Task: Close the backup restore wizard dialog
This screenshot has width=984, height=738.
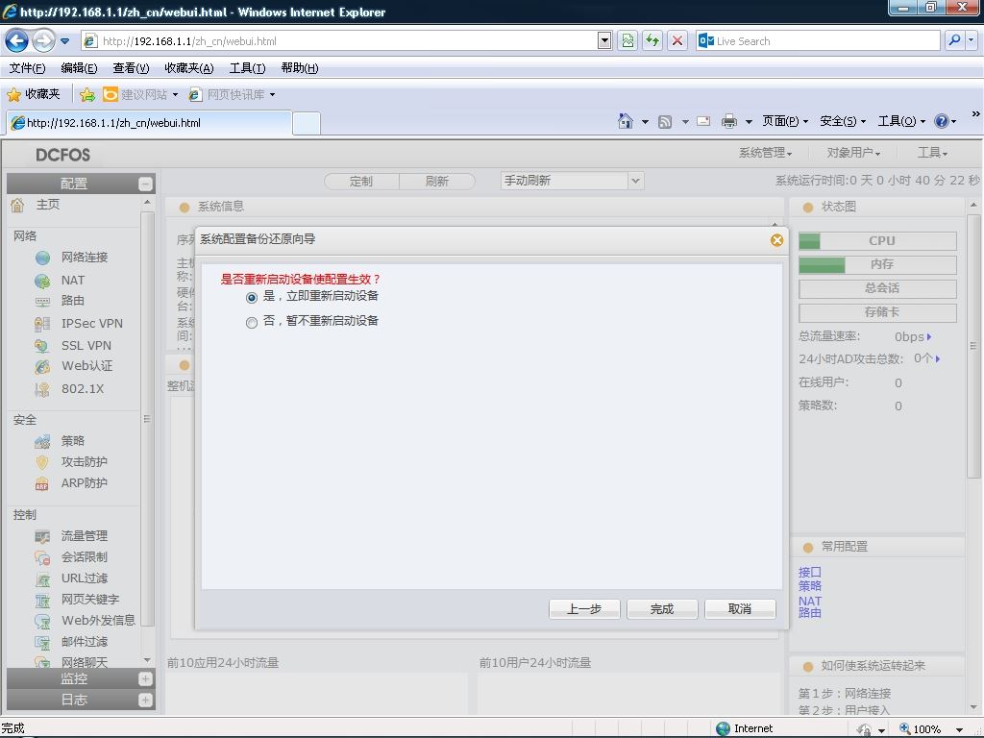Action: click(776, 239)
